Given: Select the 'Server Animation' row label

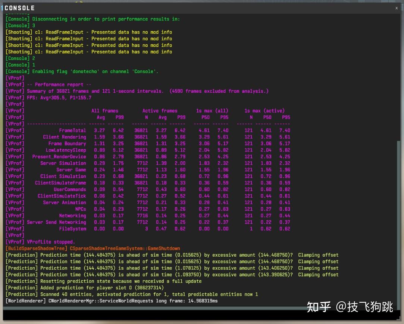Looking at the screenshot, I should [x=65, y=203].
